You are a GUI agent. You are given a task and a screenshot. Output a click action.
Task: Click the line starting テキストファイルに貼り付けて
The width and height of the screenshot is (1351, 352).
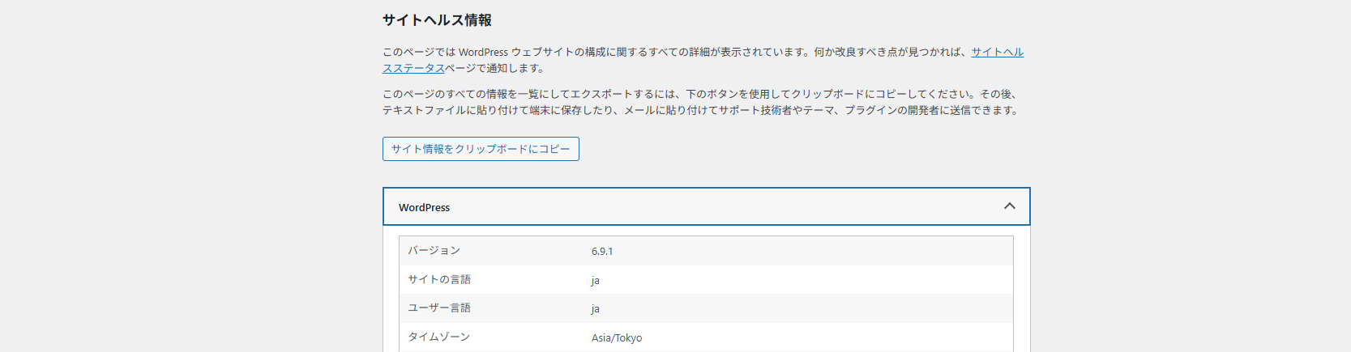[697, 111]
